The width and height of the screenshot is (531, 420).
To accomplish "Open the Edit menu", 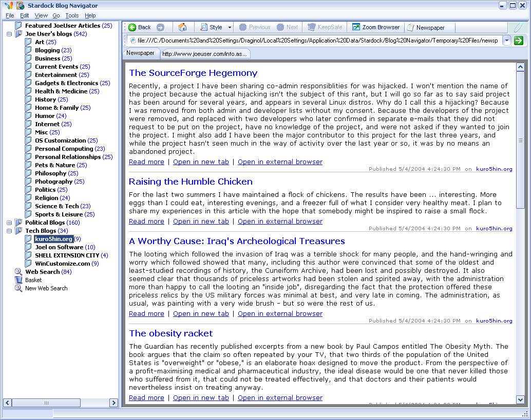I will point(24,15).
